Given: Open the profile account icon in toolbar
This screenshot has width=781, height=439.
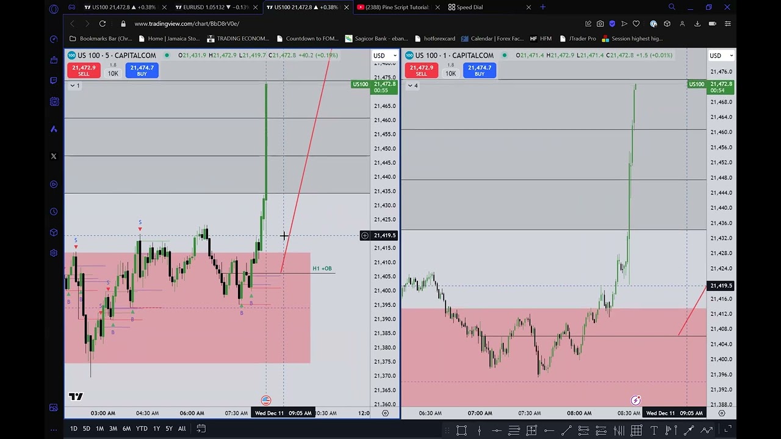Looking at the screenshot, I should pyautogui.click(x=682, y=24).
